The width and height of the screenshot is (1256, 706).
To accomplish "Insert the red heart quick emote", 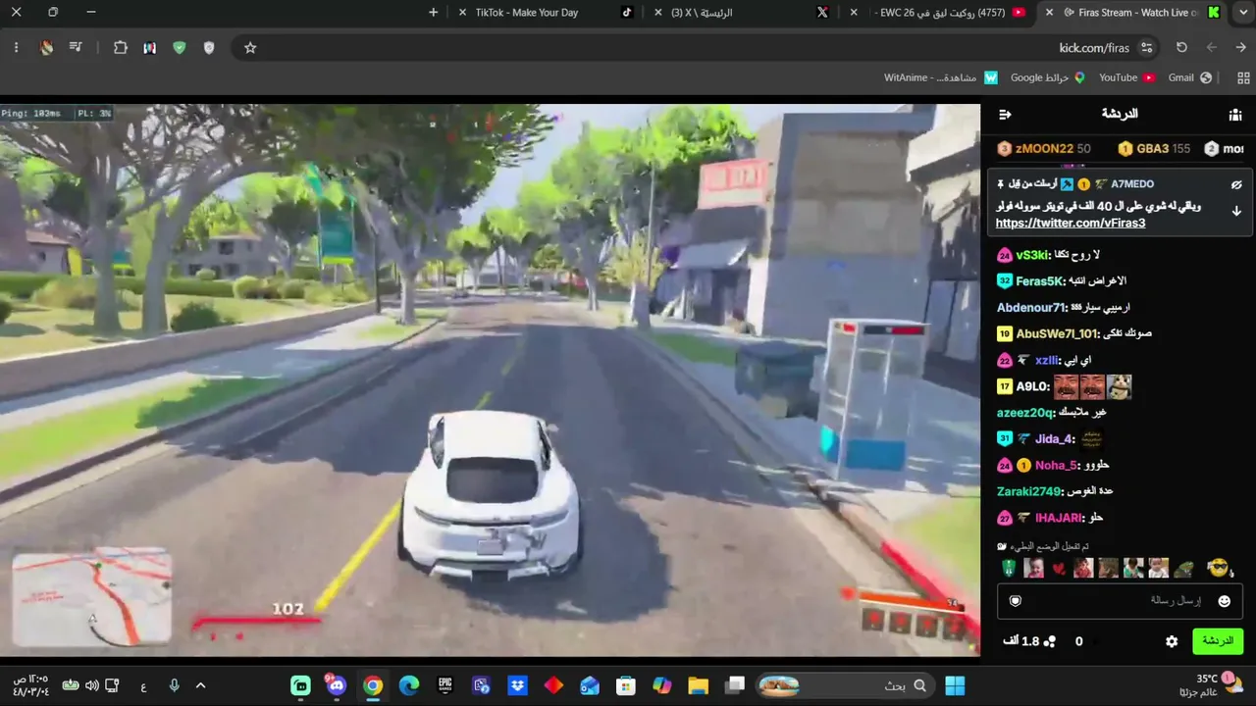I will coord(1059,568).
